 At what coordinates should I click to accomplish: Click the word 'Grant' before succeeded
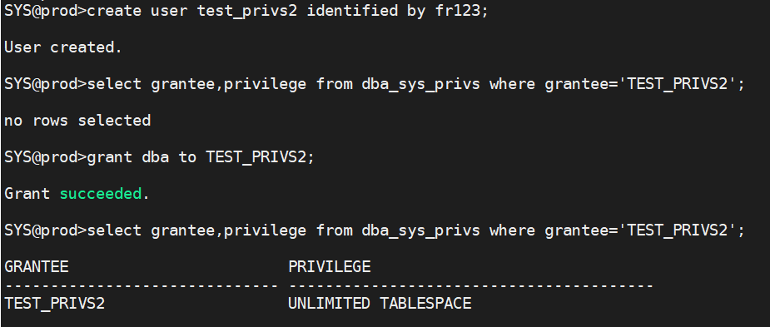coord(27,194)
